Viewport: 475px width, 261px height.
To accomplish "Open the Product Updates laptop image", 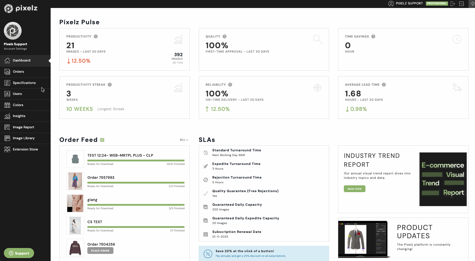I will coord(364,239).
